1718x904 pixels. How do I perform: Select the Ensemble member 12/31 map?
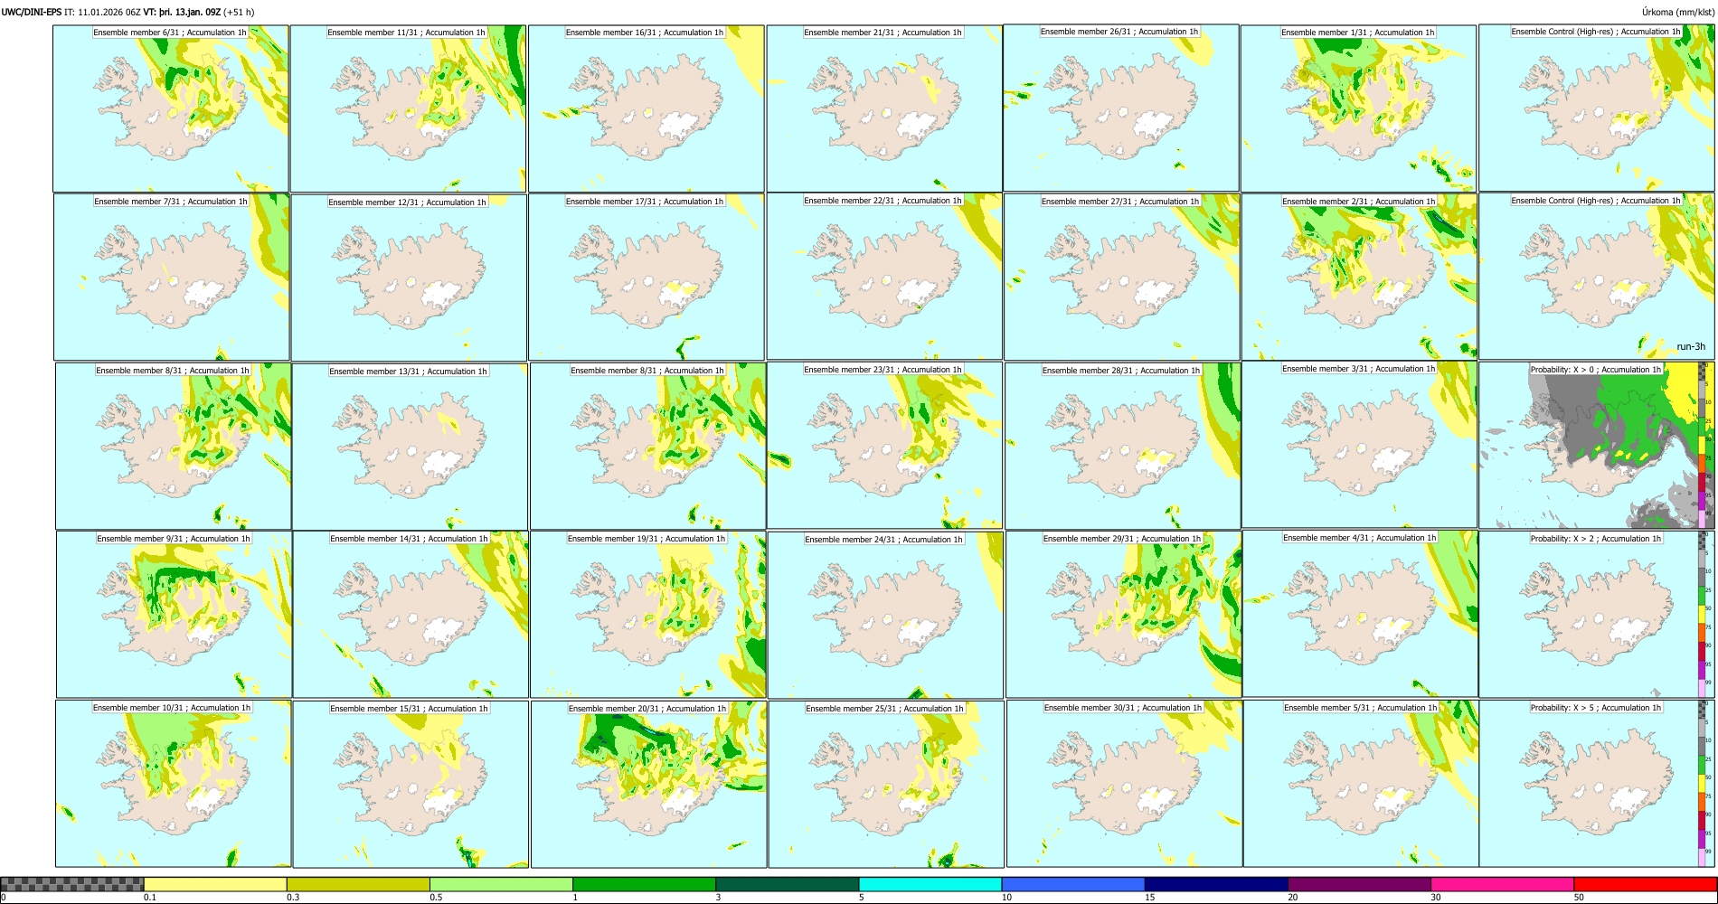pos(409,278)
